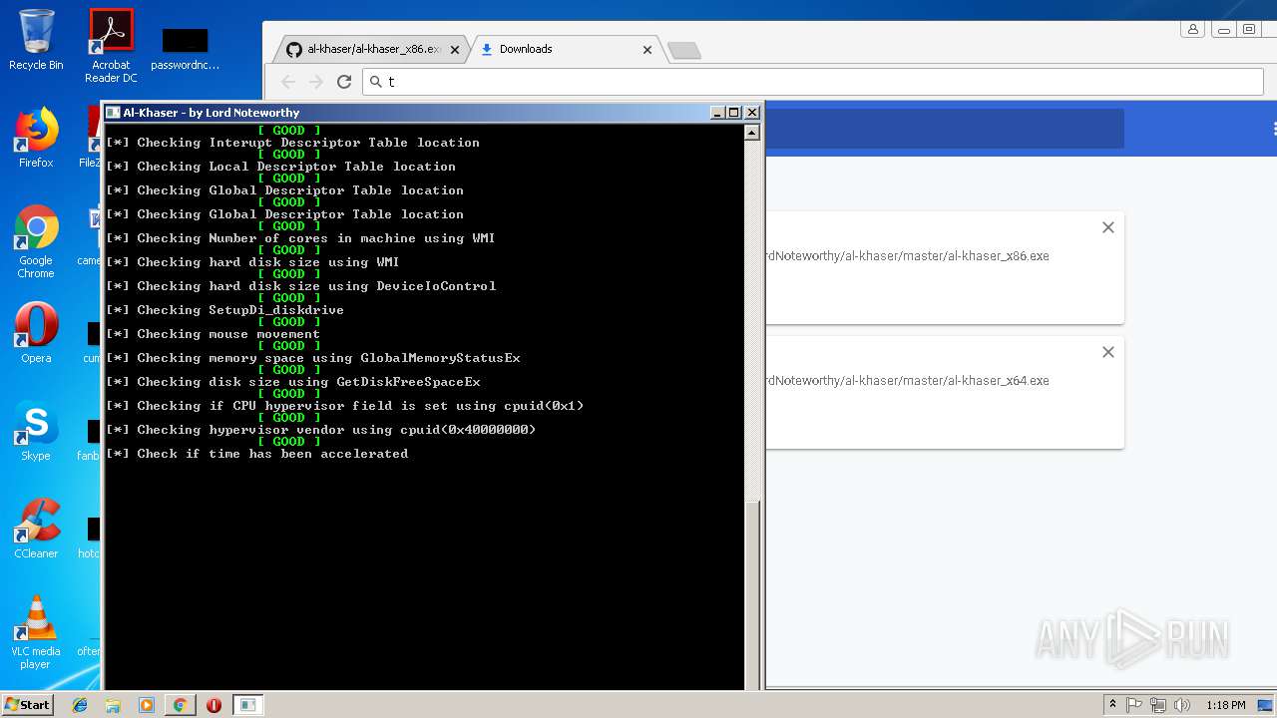Screen dimensions: 1277x718
Task: Click 'Checking Number of cores' console line
Action: [x=300, y=238]
